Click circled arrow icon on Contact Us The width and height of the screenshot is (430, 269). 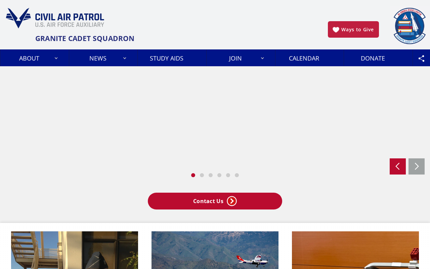(232, 201)
